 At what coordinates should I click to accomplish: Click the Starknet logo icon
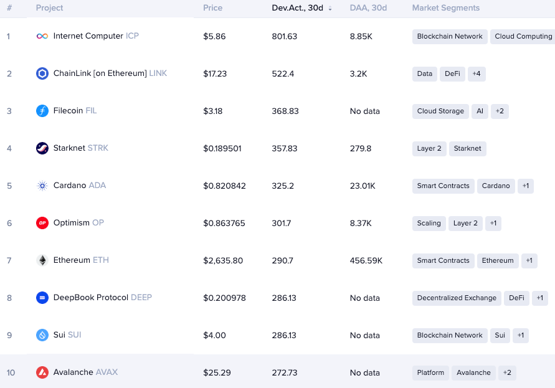tap(42, 148)
